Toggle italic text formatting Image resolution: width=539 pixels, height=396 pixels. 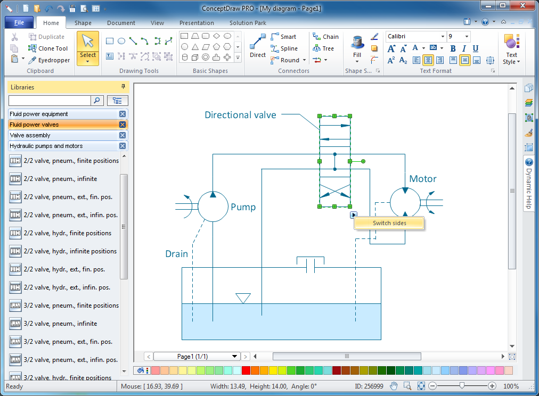[x=465, y=48]
